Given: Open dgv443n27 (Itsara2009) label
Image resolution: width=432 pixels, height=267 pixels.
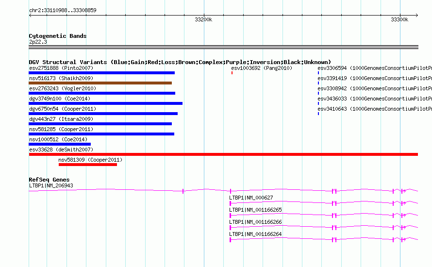Looking at the screenshot, I should [61, 119].
